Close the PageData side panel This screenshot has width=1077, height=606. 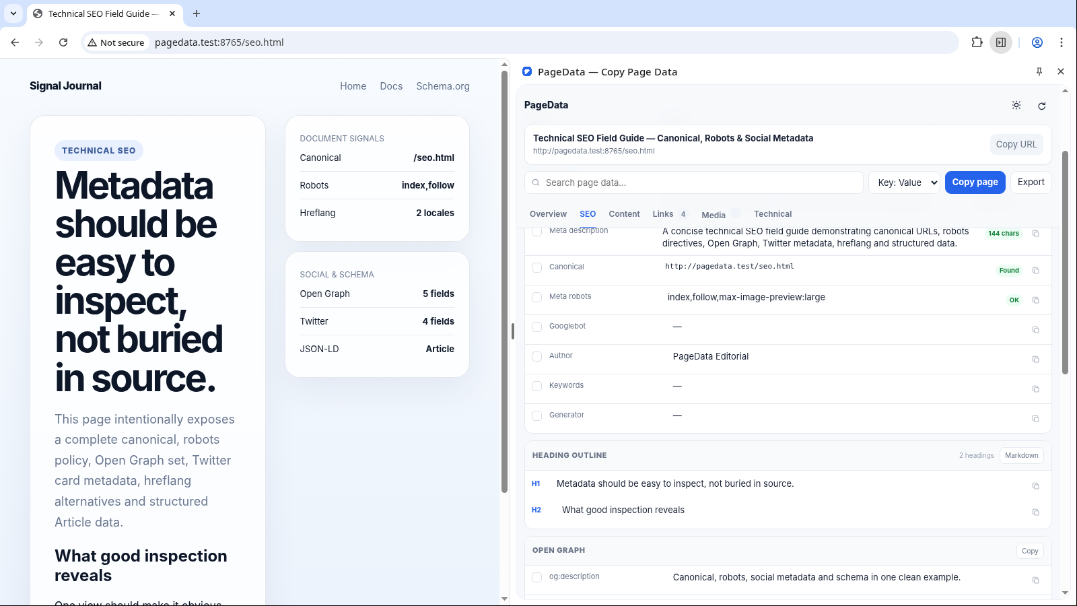pos(1061,71)
